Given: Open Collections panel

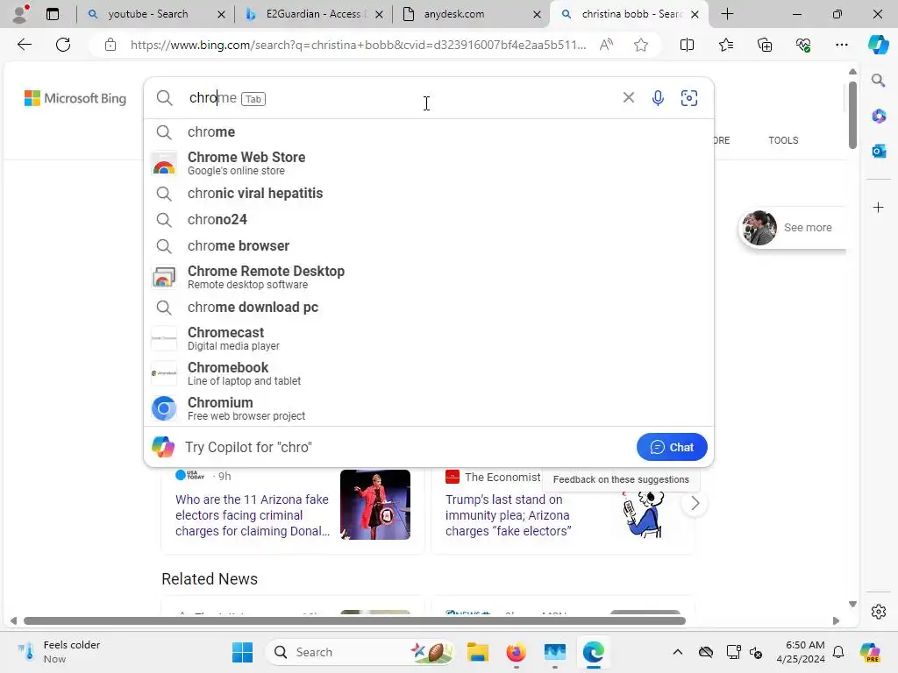Looking at the screenshot, I should coord(765,45).
